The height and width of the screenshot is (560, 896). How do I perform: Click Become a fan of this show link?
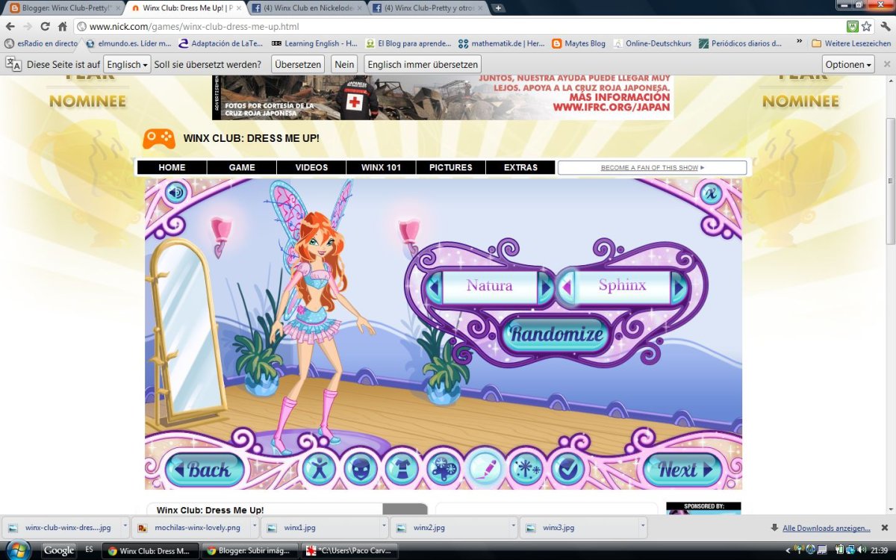652,168
